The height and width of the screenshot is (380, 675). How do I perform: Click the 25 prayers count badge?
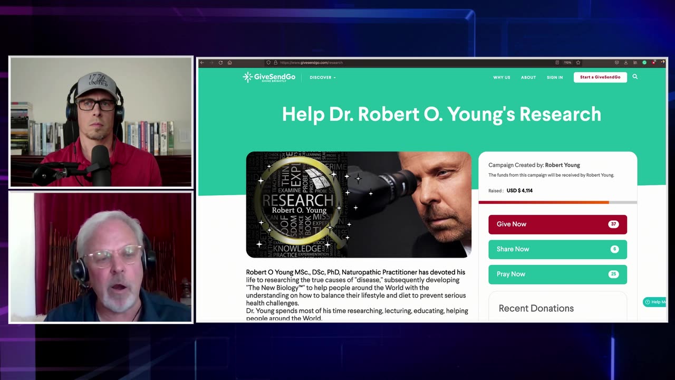pos(613,274)
